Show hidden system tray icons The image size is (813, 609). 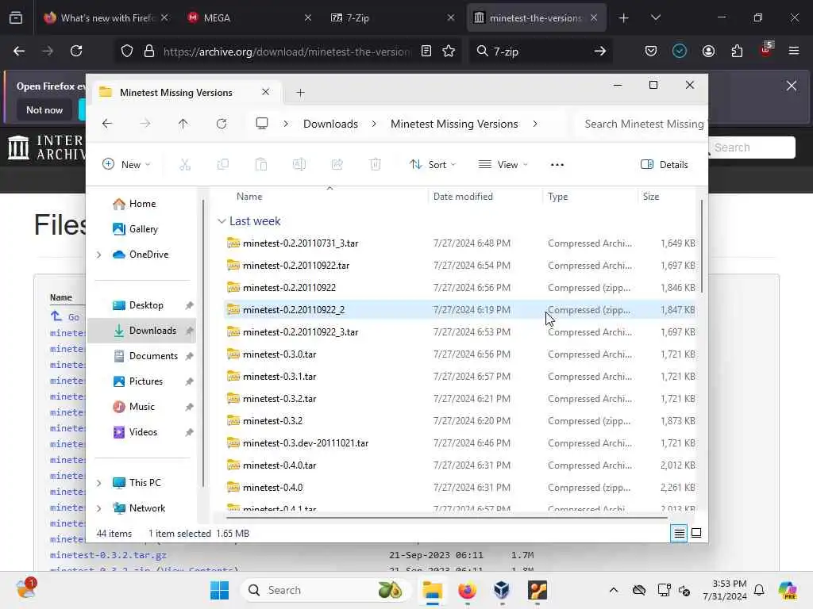pos(614,590)
